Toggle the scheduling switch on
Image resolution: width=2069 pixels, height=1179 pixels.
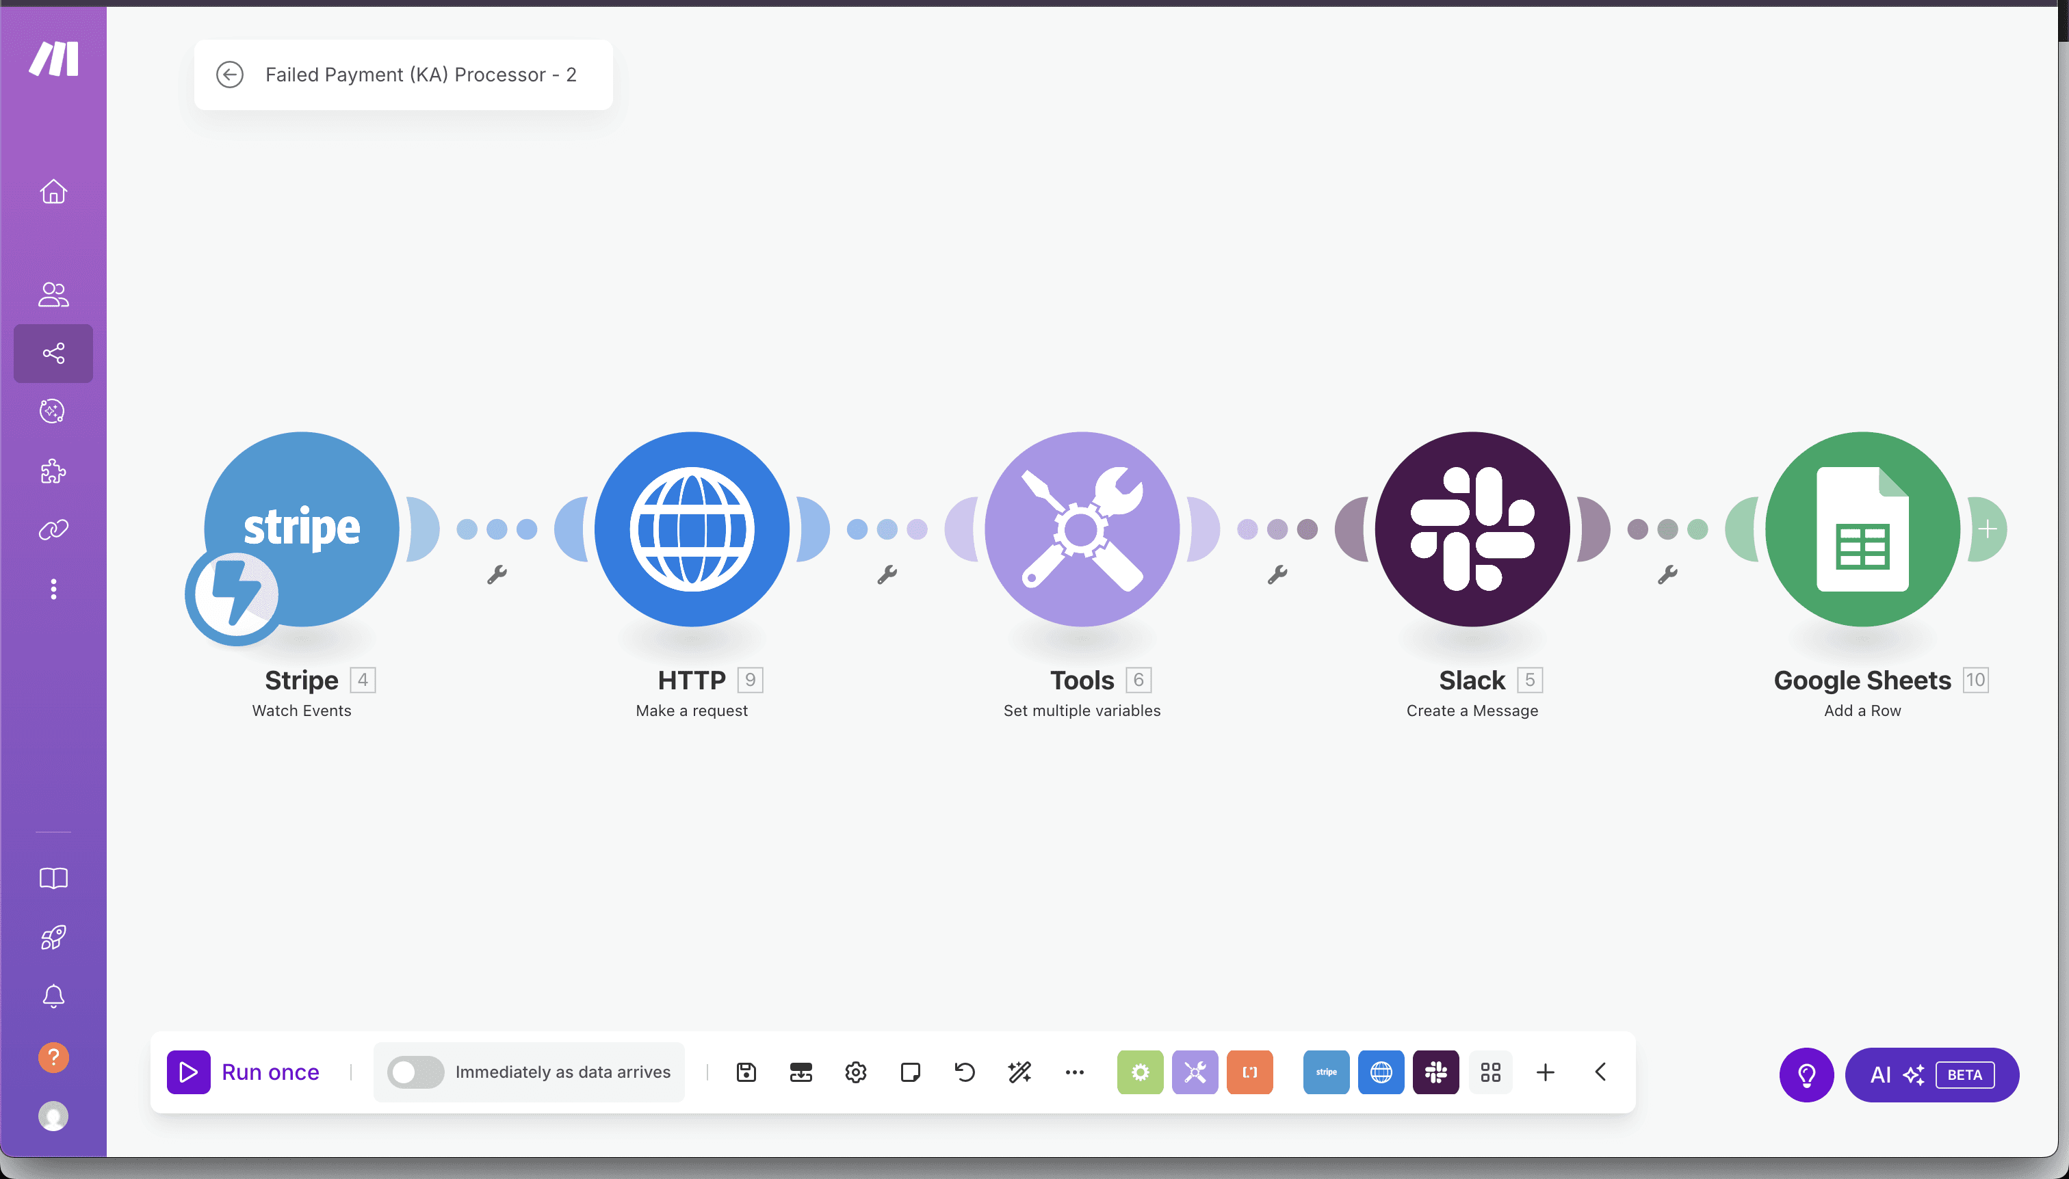tap(415, 1072)
